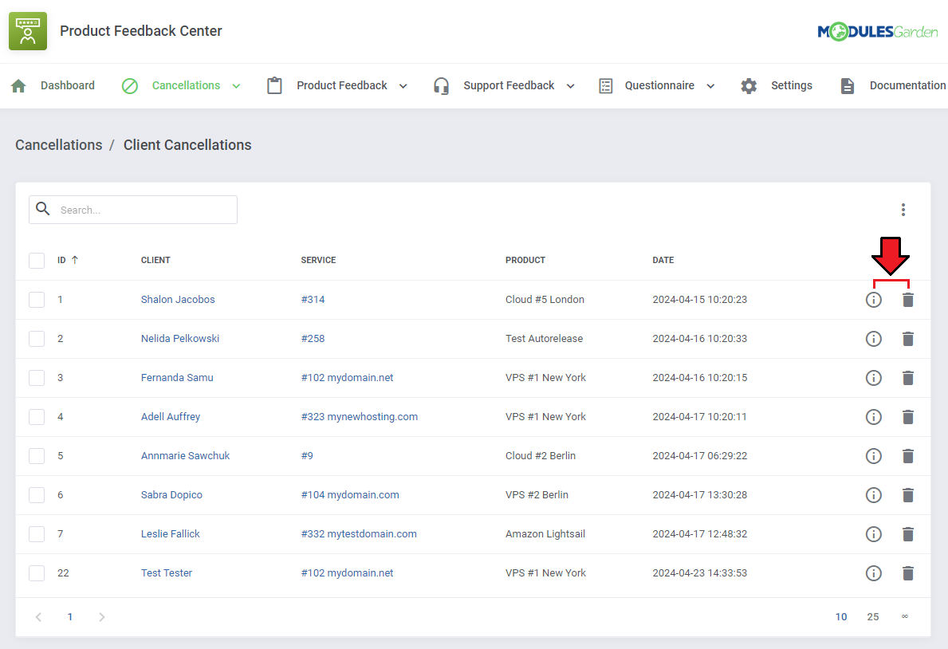Select page 1 in pagination

[x=70, y=617]
